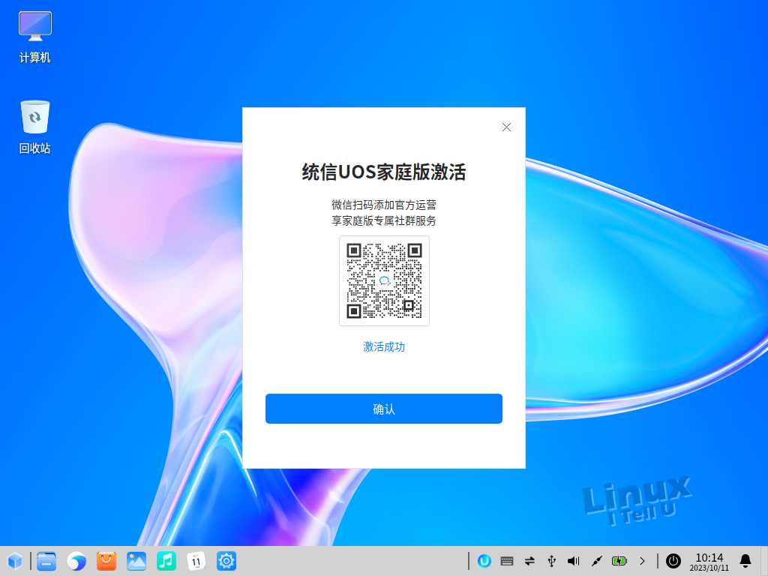This screenshot has height=576, width=768.
Task: Open the notification bell icon
Action: pyautogui.click(x=745, y=561)
